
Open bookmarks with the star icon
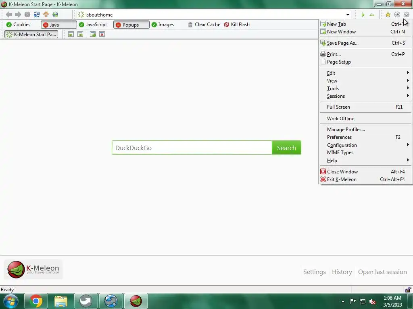point(388,15)
